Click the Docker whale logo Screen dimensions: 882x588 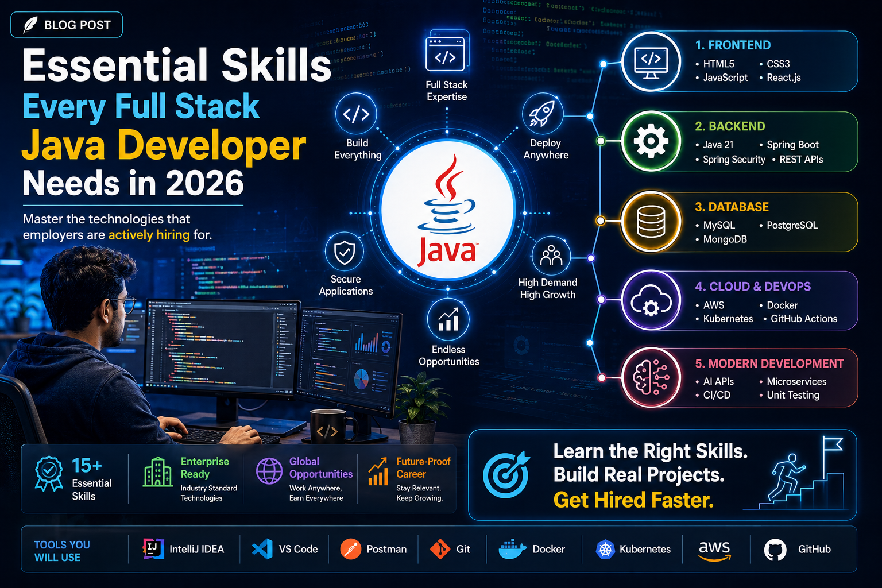[x=512, y=549]
